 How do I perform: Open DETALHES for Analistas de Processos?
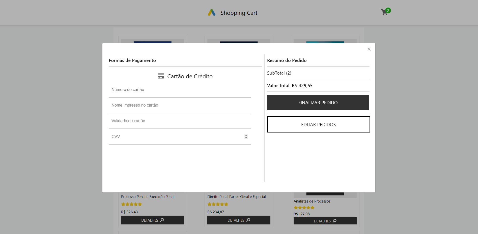click(x=325, y=221)
